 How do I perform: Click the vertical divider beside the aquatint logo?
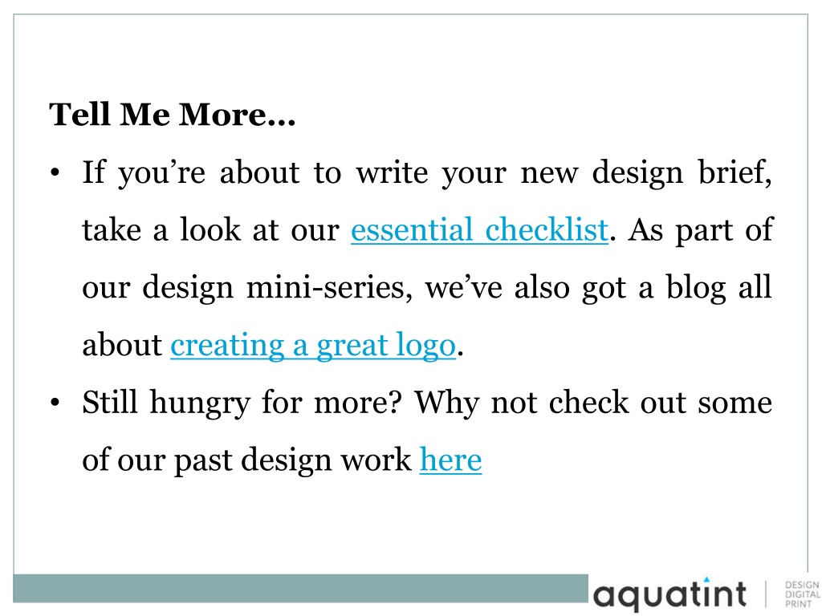click(x=765, y=594)
